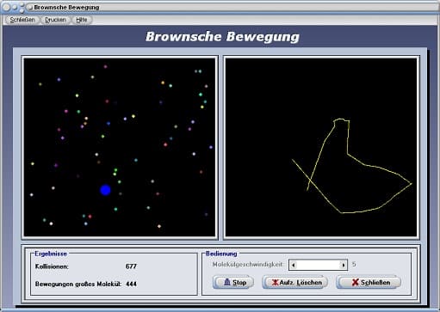Click the Bedienung group title
The height and width of the screenshot is (312, 440).
pyautogui.click(x=221, y=254)
